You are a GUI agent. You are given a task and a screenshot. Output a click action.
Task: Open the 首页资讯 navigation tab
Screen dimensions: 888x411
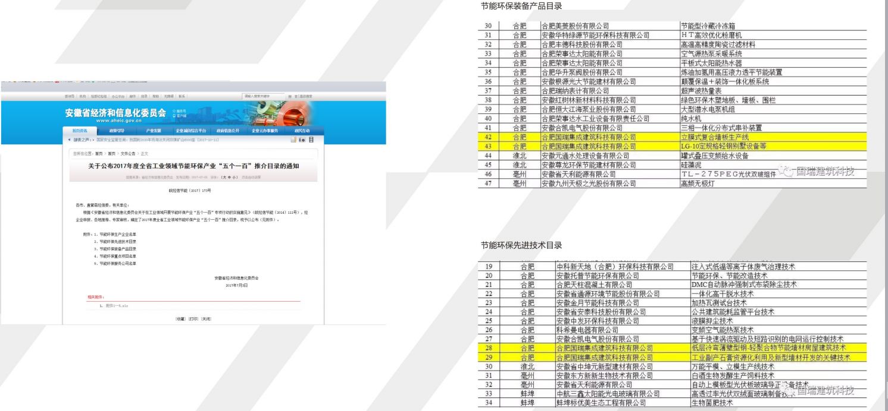coord(80,131)
